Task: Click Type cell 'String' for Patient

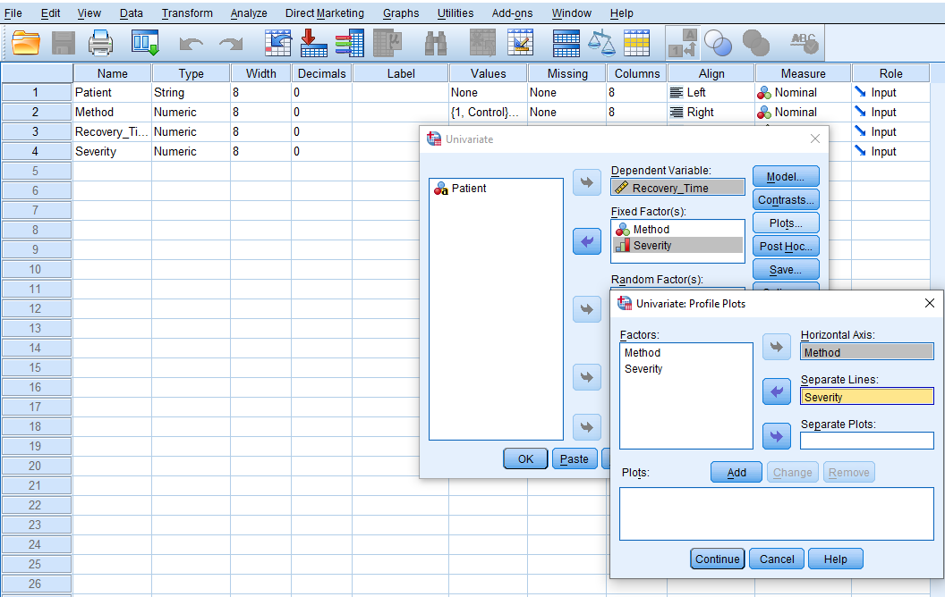Action: [x=191, y=92]
